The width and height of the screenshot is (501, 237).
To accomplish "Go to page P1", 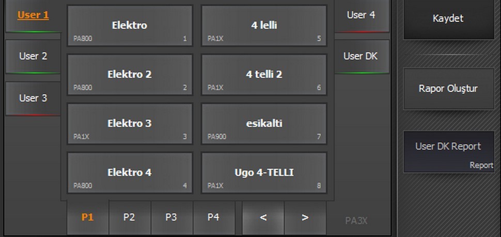I will [88, 217].
